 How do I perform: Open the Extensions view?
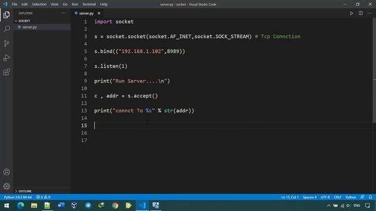tap(6, 72)
